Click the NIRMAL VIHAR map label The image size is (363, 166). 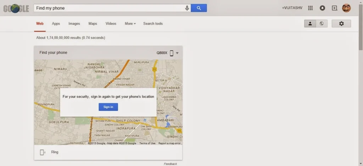point(107,71)
